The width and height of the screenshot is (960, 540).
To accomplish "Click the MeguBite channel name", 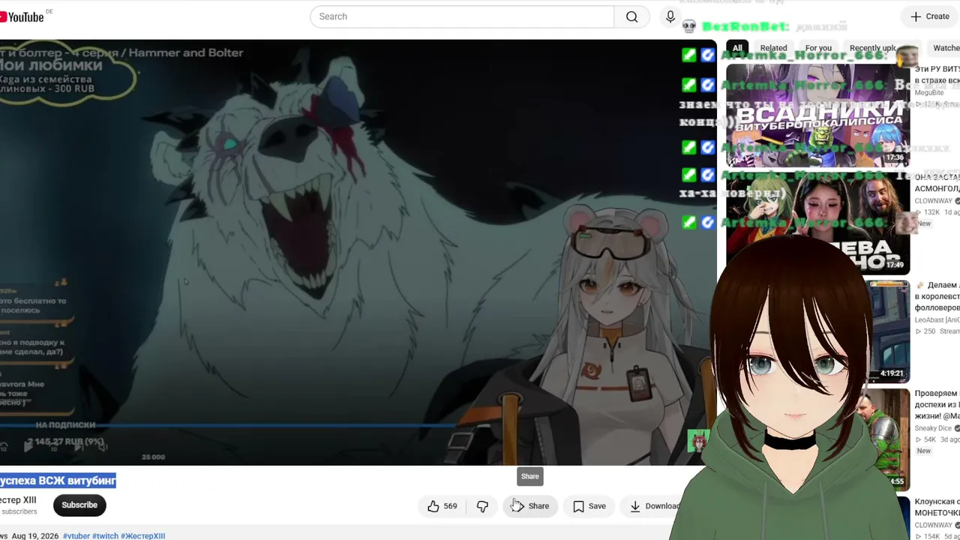I will point(929,93).
